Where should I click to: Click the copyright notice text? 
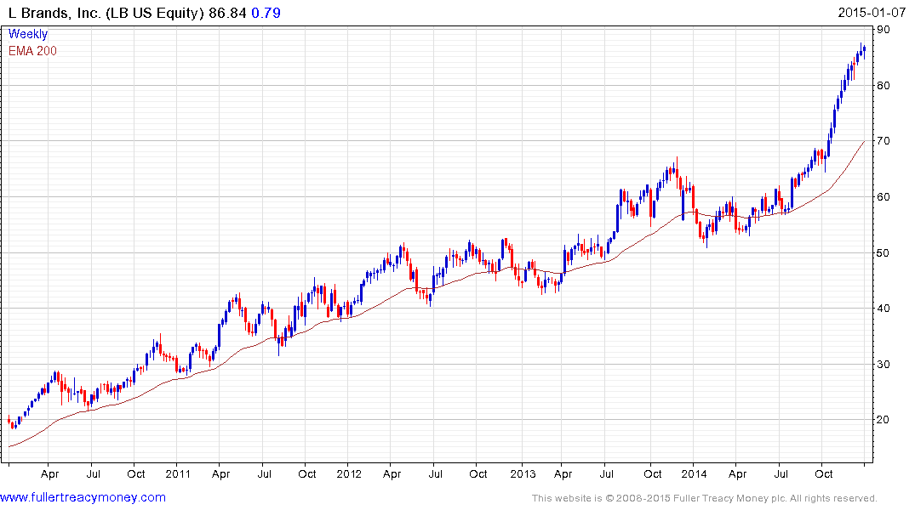(x=705, y=498)
